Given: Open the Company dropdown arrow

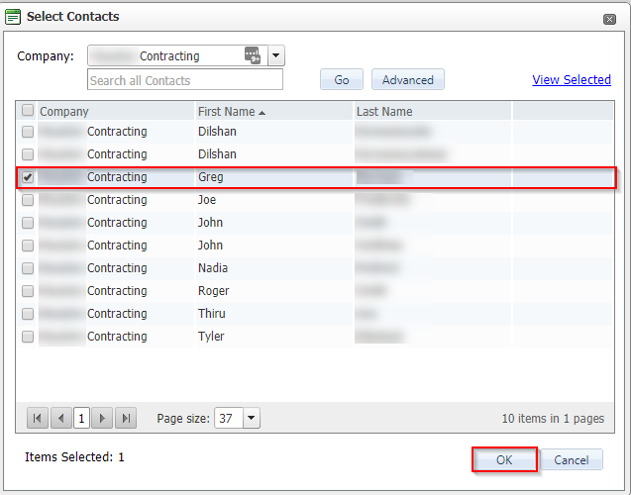Looking at the screenshot, I should coord(276,55).
